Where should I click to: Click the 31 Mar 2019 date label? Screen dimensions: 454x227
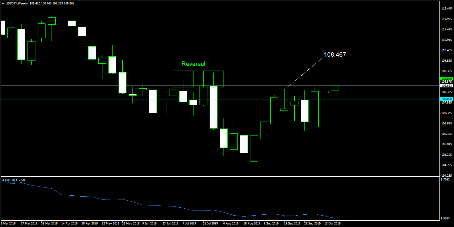[49, 224]
